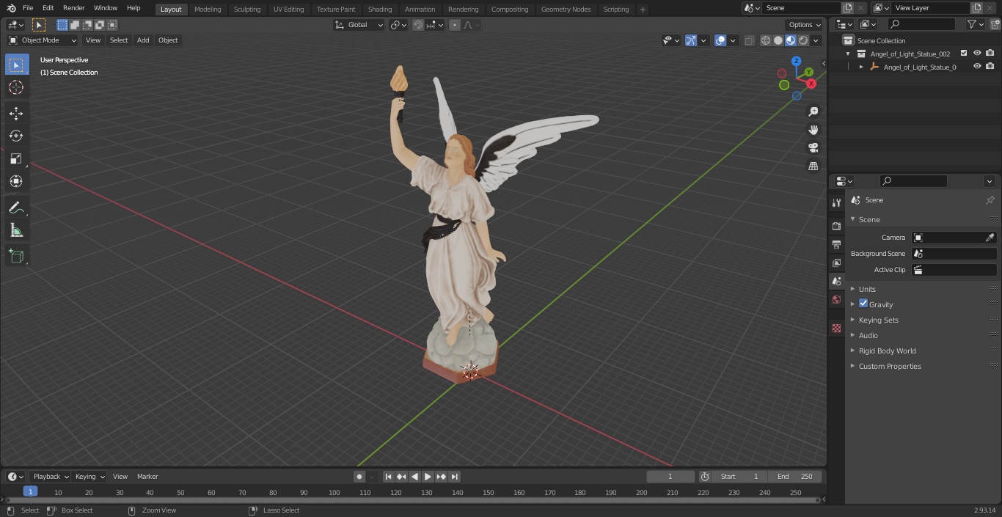Expand the Rigid Body World panel
The width and height of the screenshot is (1002, 517).
click(x=887, y=351)
